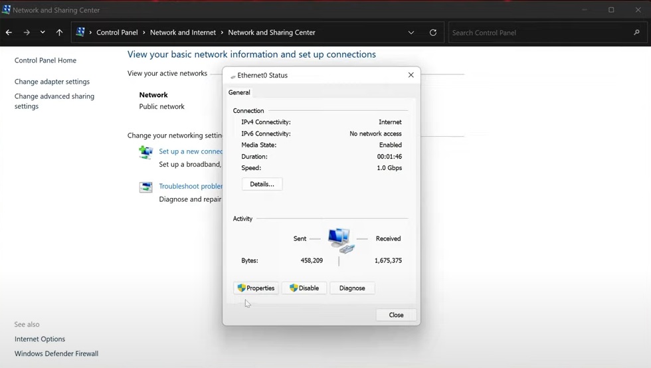Click Troubleshoot problems link

point(191,186)
